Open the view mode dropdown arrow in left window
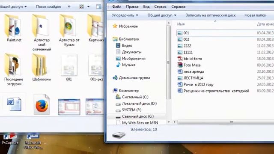 pyautogui.click(x=89, y=7)
